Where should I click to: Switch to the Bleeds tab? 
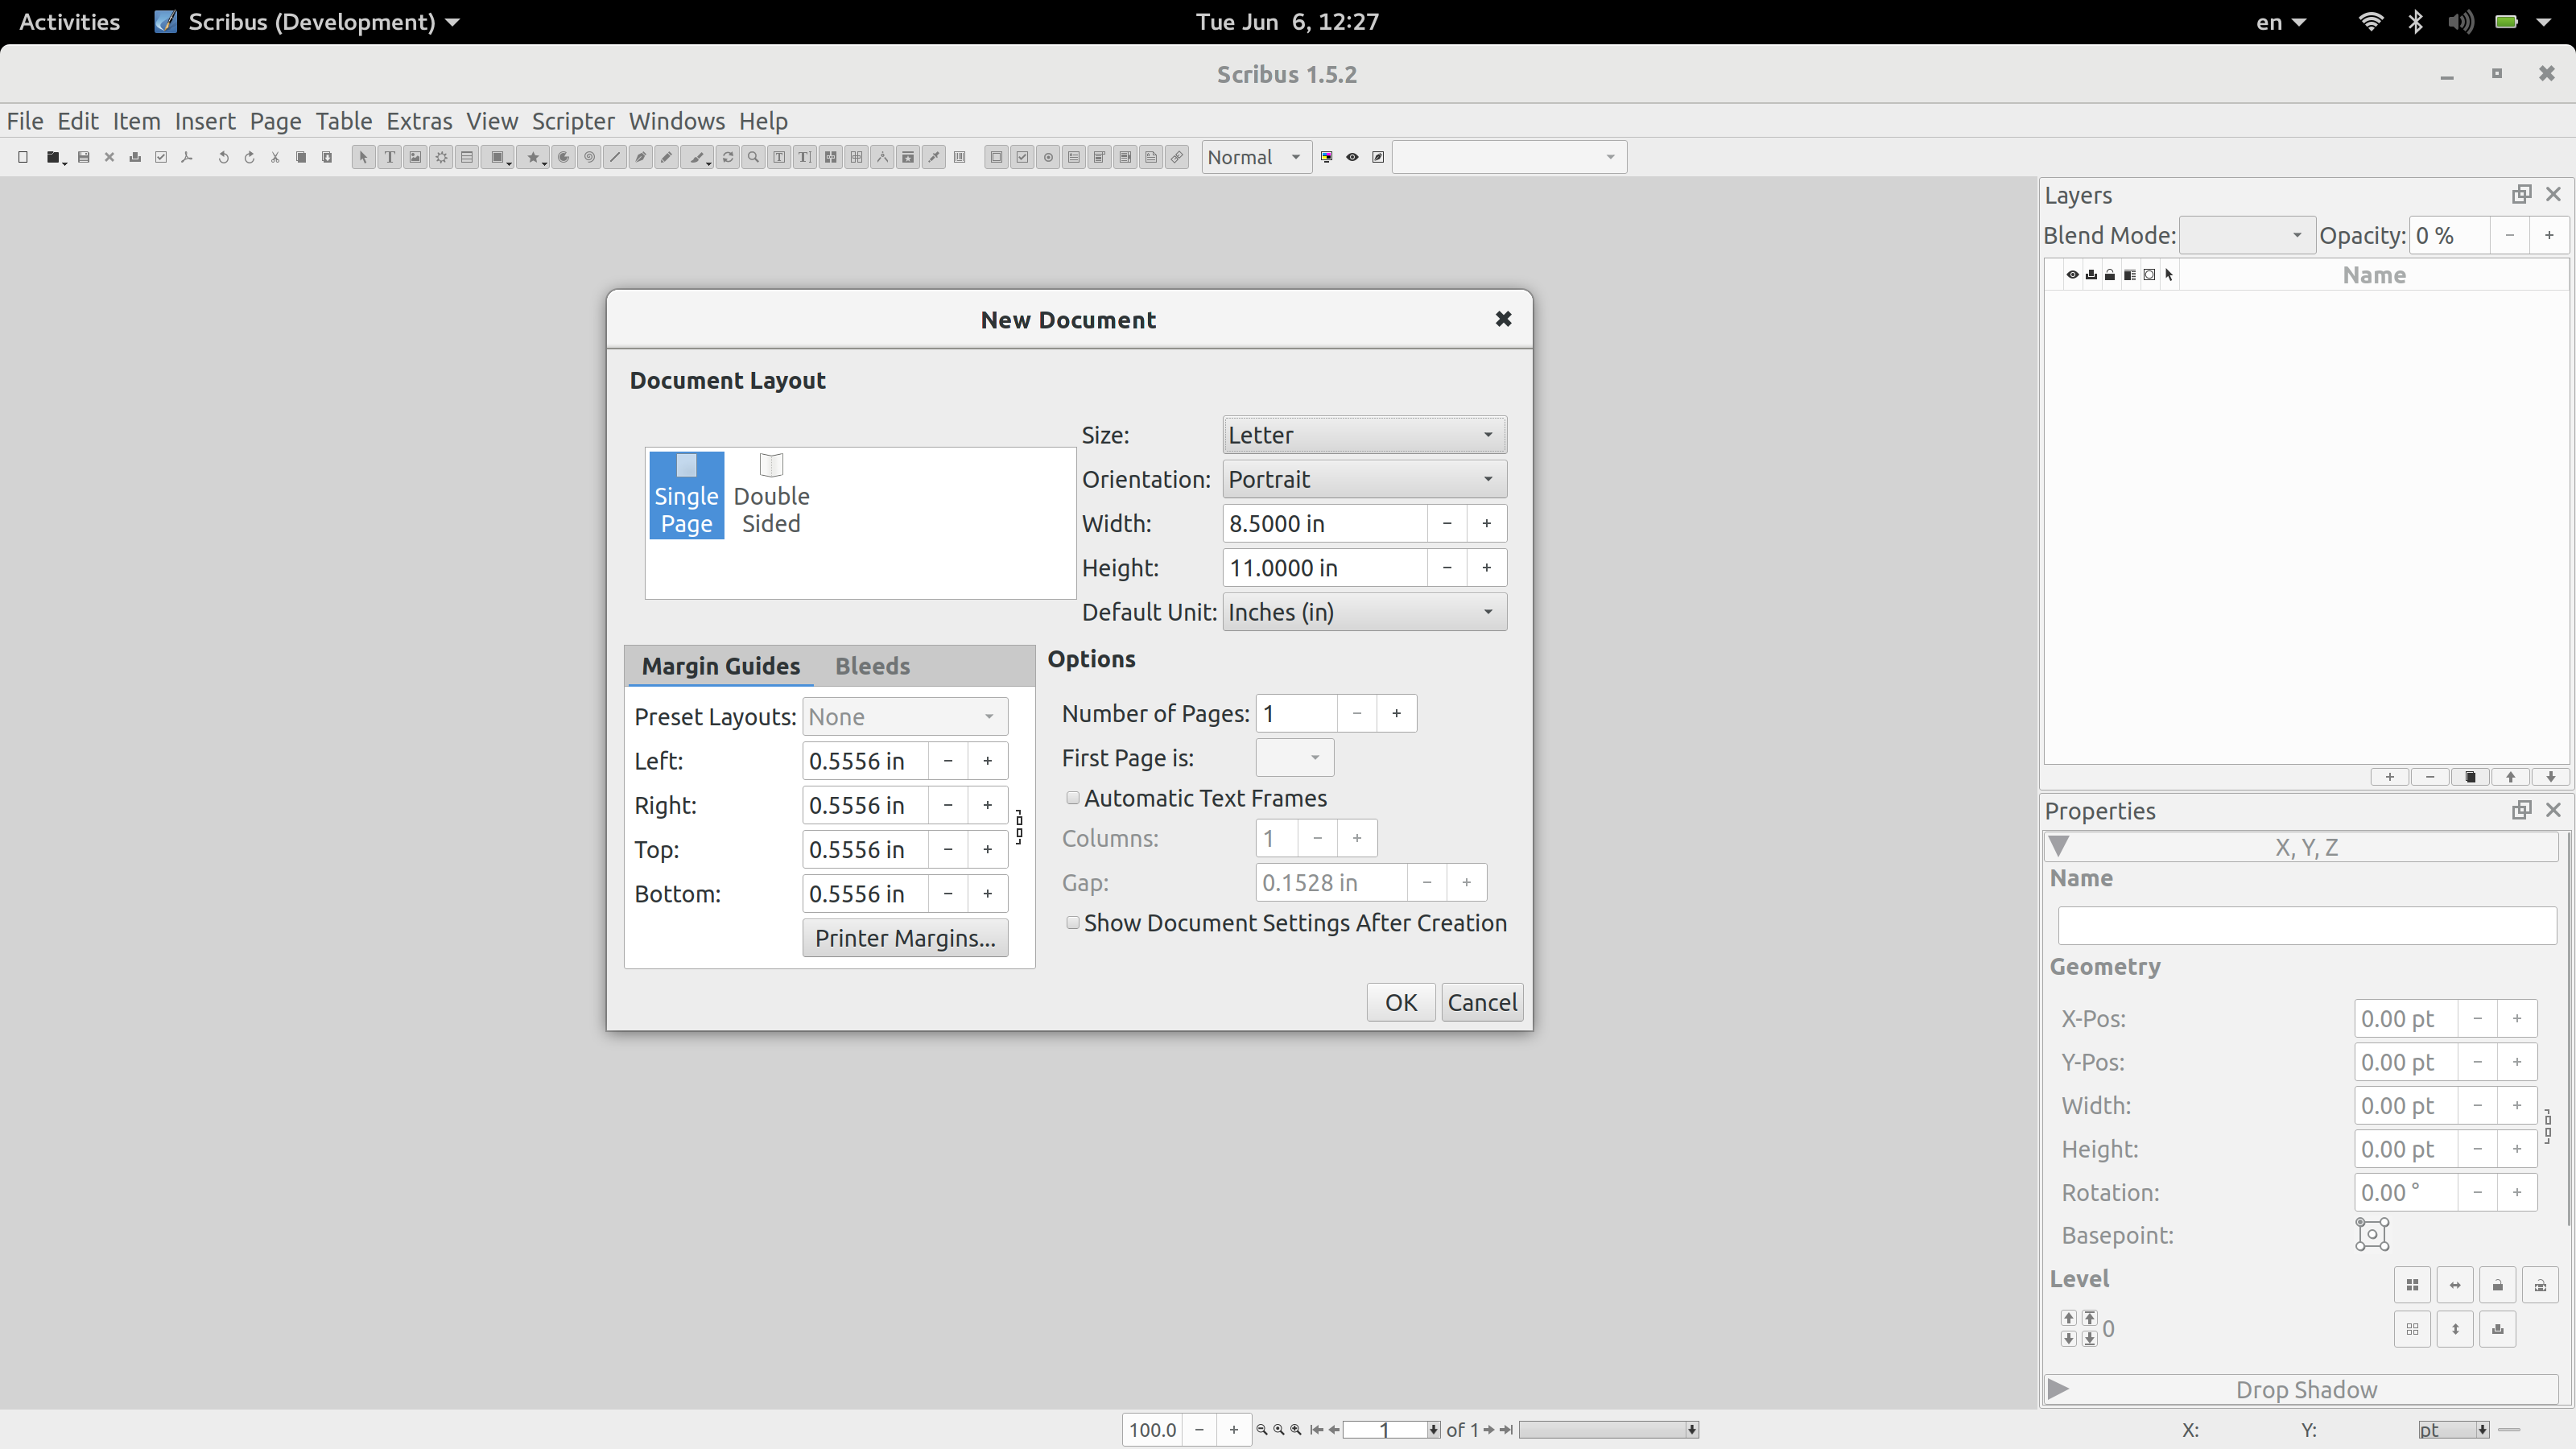click(872, 666)
